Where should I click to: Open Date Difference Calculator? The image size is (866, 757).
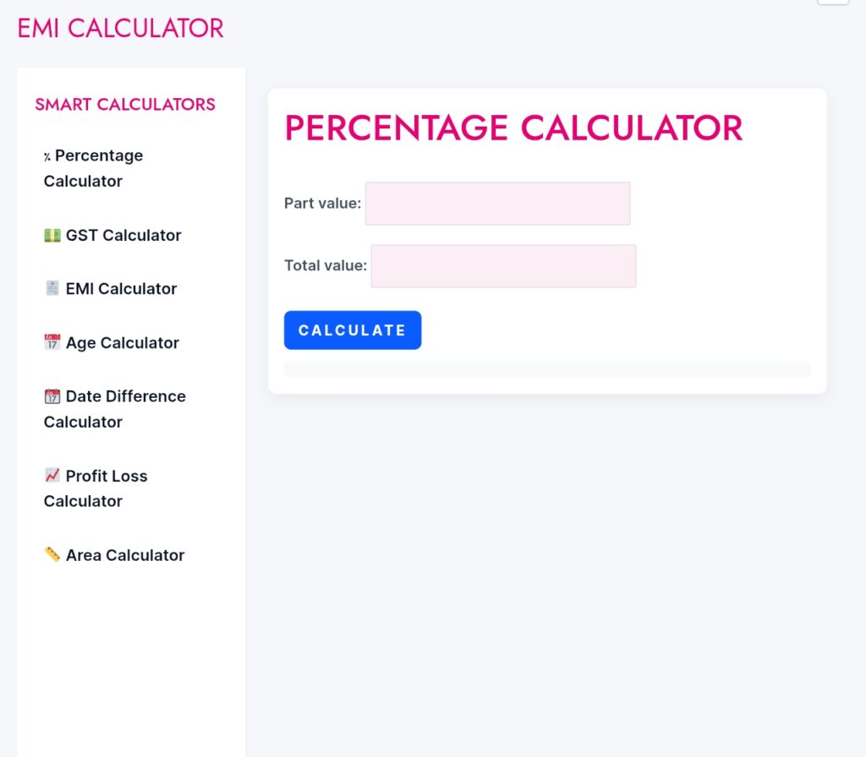(115, 409)
